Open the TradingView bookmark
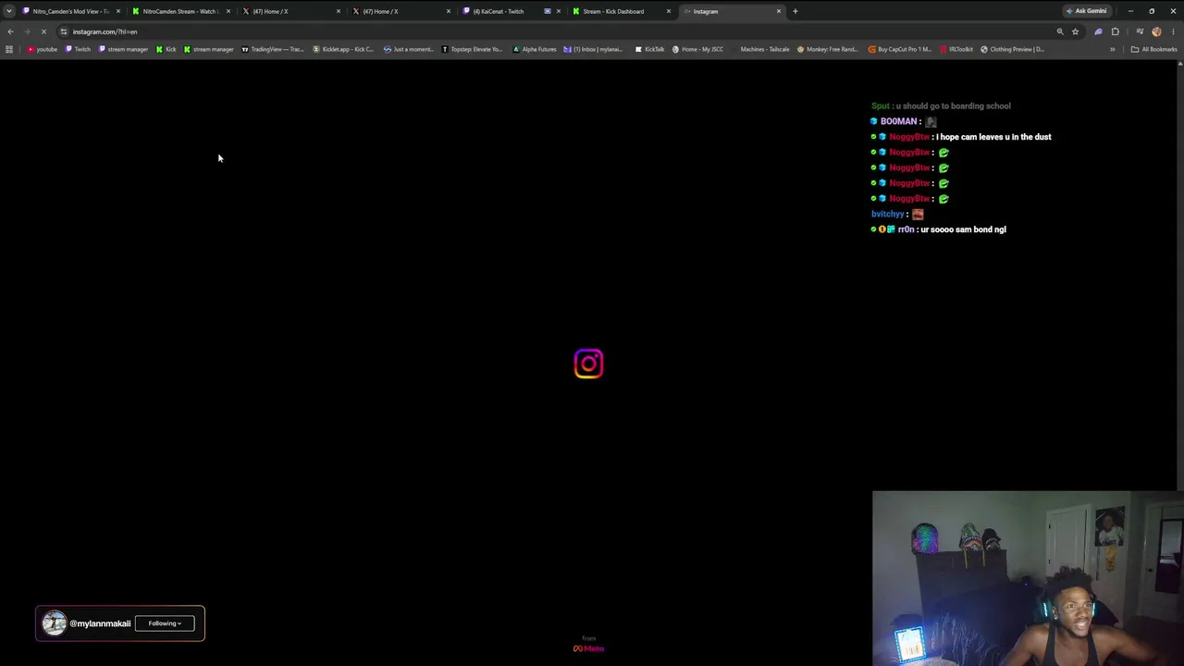1184x666 pixels. [x=272, y=49]
